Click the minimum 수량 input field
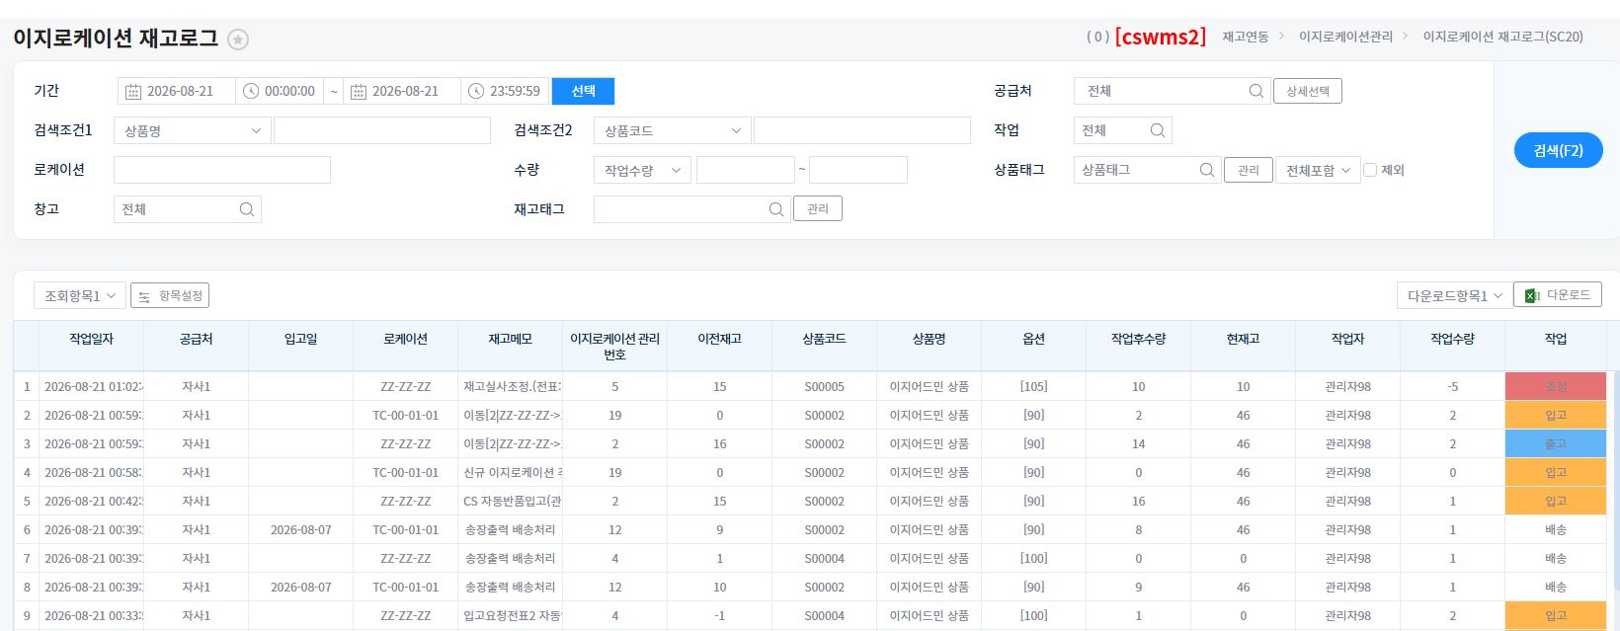Image resolution: width=1620 pixels, height=631 pixels. (746, 170)
